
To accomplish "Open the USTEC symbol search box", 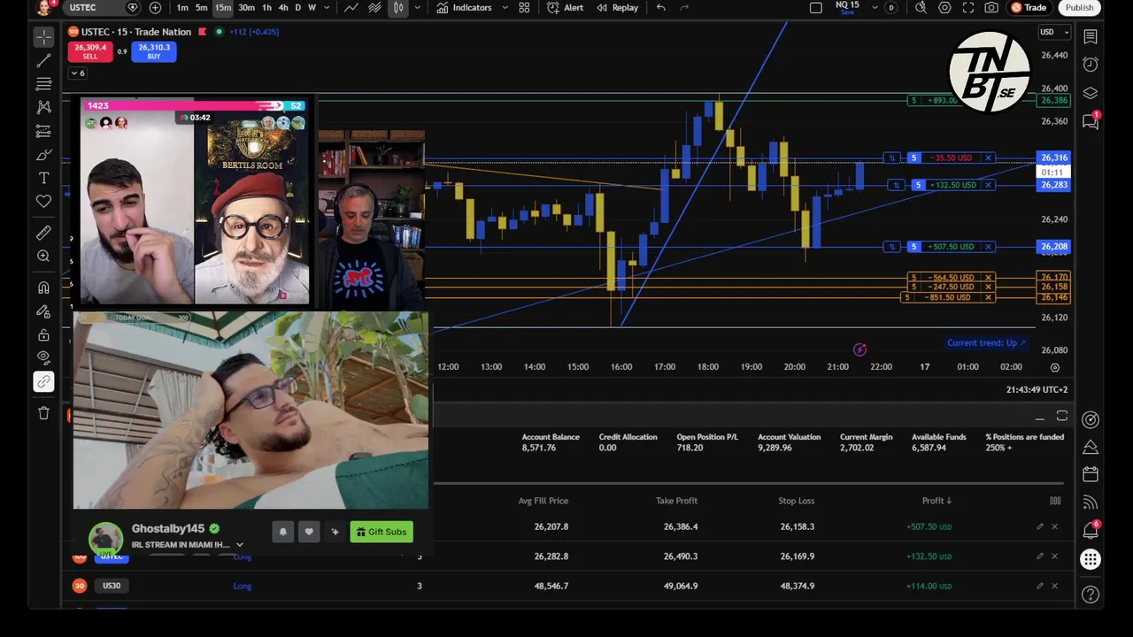I will (102, 8).
